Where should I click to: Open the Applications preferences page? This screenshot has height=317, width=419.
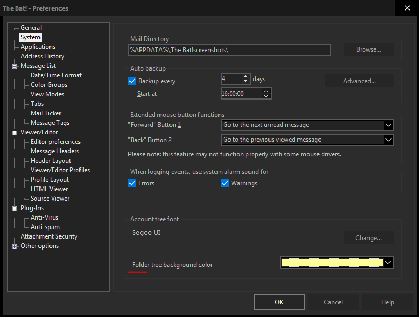click(38, 47)
